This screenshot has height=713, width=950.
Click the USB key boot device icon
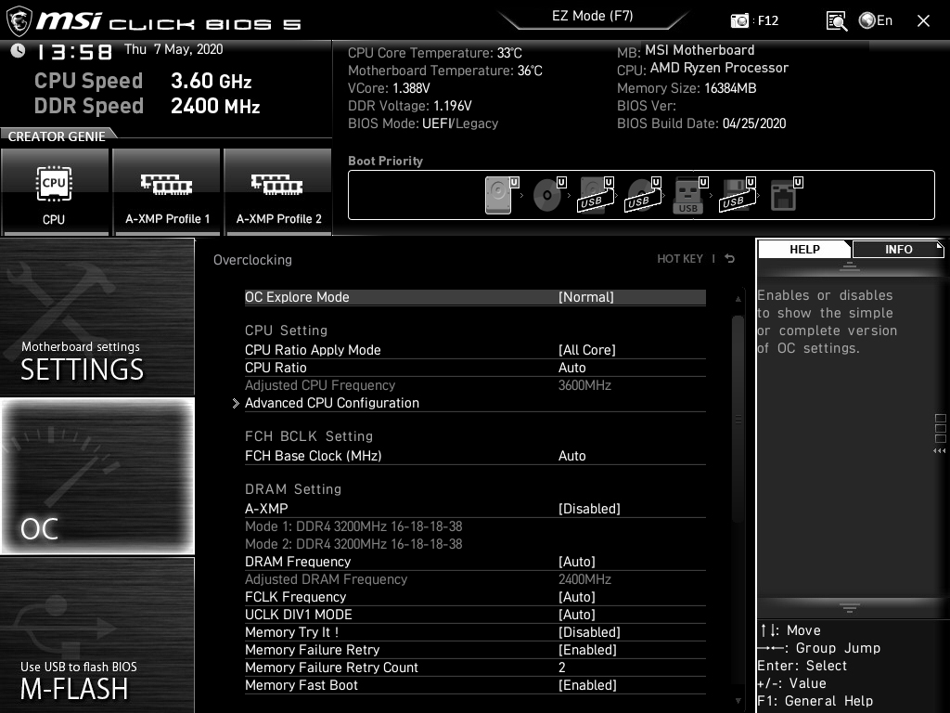tap(687, 196)
